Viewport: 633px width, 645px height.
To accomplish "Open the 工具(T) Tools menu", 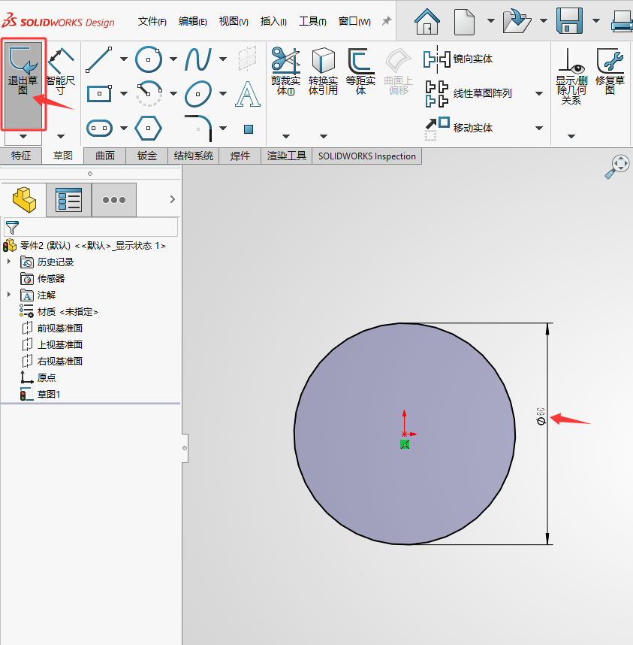I will (312, 21).
